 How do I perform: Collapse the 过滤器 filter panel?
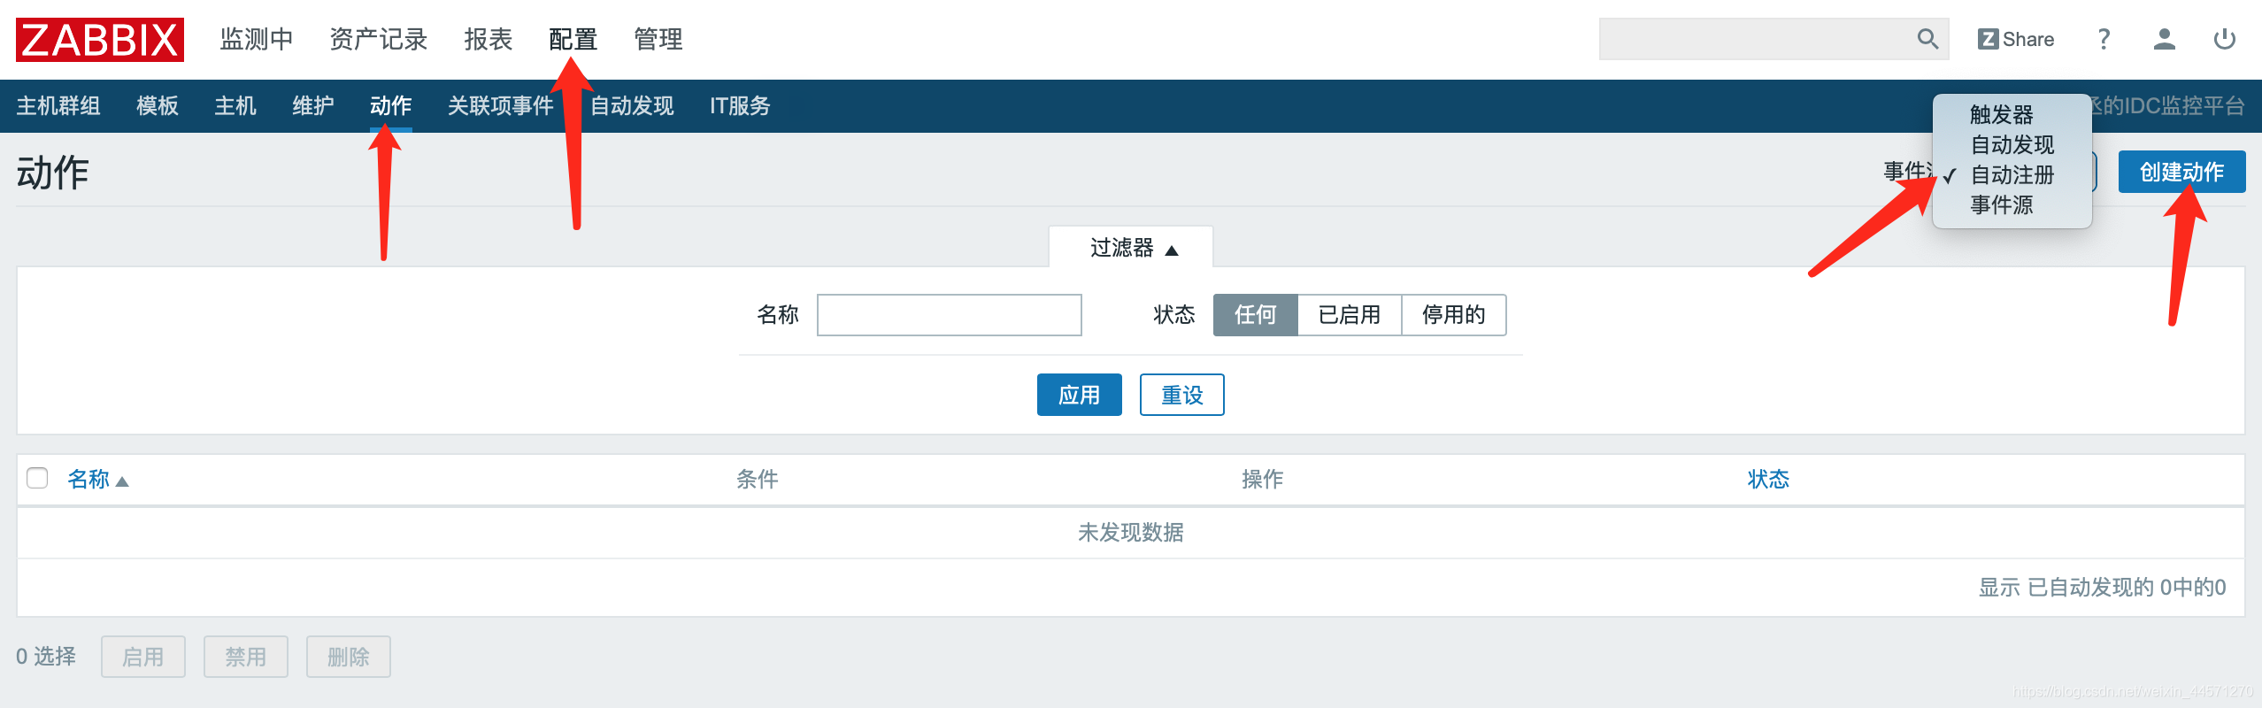pyautogui.click(x=1133, y=248)
